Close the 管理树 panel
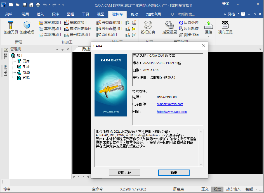Screen dimensions: 264x193 [x=68, y=49]
